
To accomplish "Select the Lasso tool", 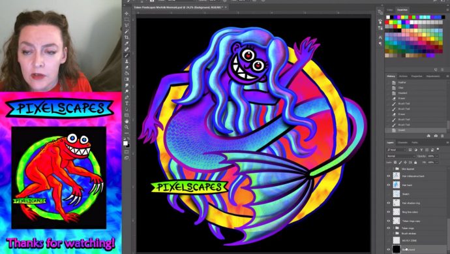I will coord(127,25).
